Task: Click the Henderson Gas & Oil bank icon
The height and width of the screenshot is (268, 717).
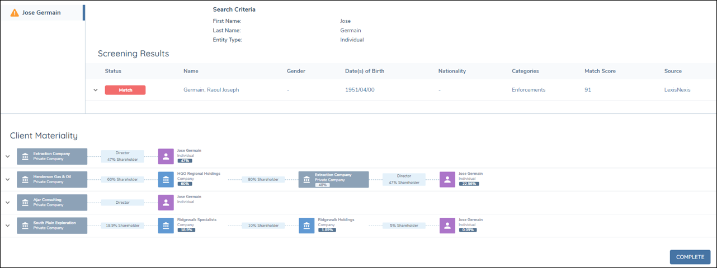Action: point(25,179)
